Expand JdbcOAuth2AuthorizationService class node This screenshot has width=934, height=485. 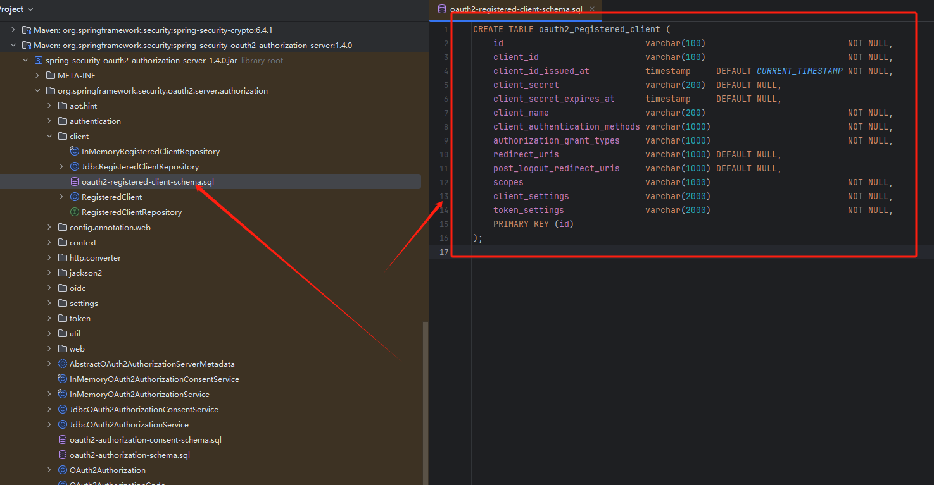pos(49,424)
